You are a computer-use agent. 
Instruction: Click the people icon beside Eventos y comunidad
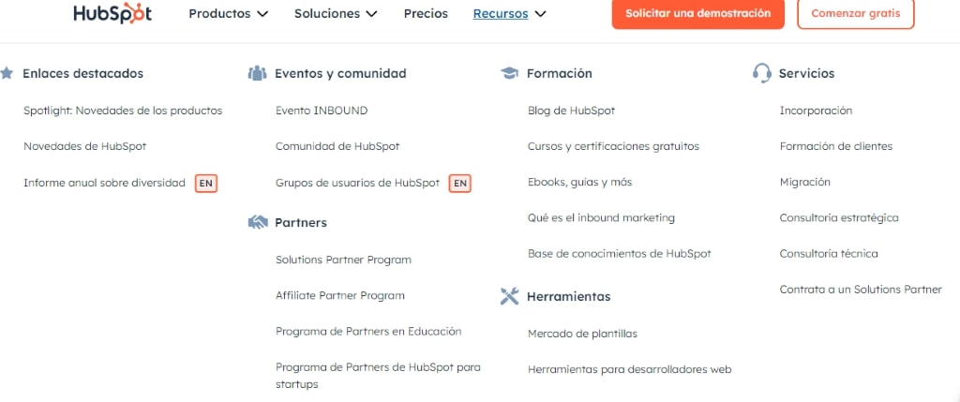coord(258,73)
